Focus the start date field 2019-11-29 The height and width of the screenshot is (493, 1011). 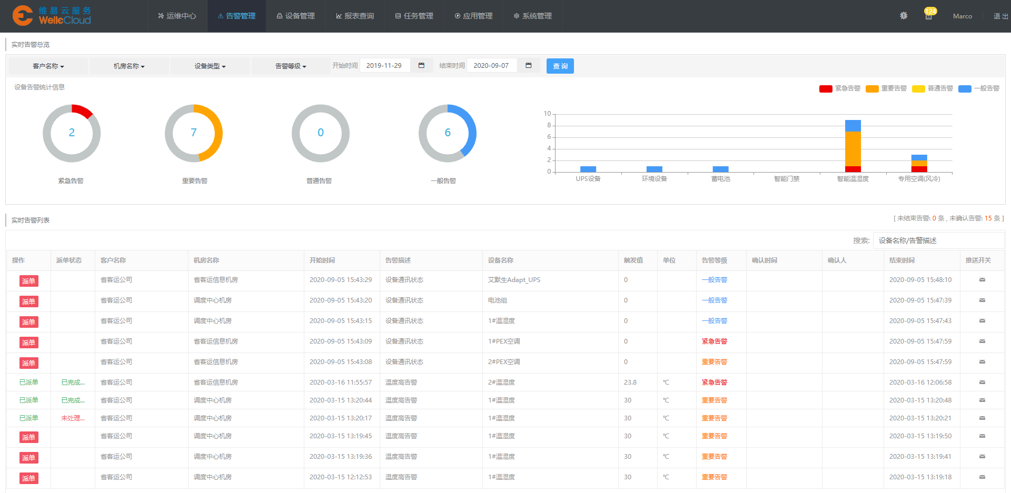pos(385,66)
